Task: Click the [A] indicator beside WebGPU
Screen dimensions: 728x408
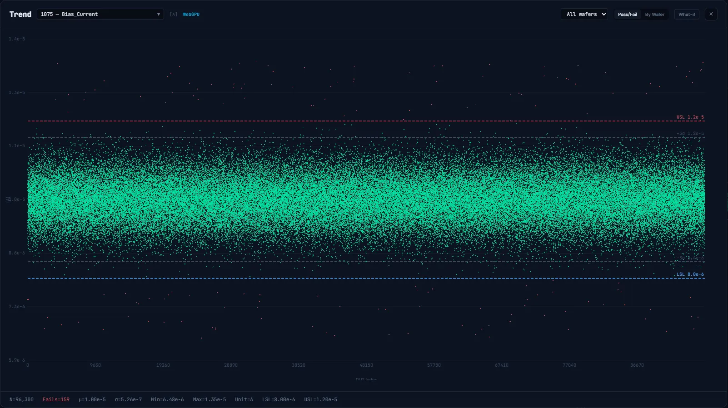Action: click(x=174, y=15)
